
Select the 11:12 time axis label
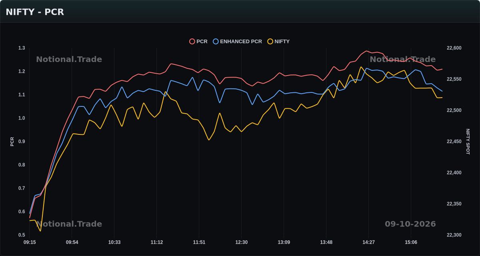coord(157,242)
